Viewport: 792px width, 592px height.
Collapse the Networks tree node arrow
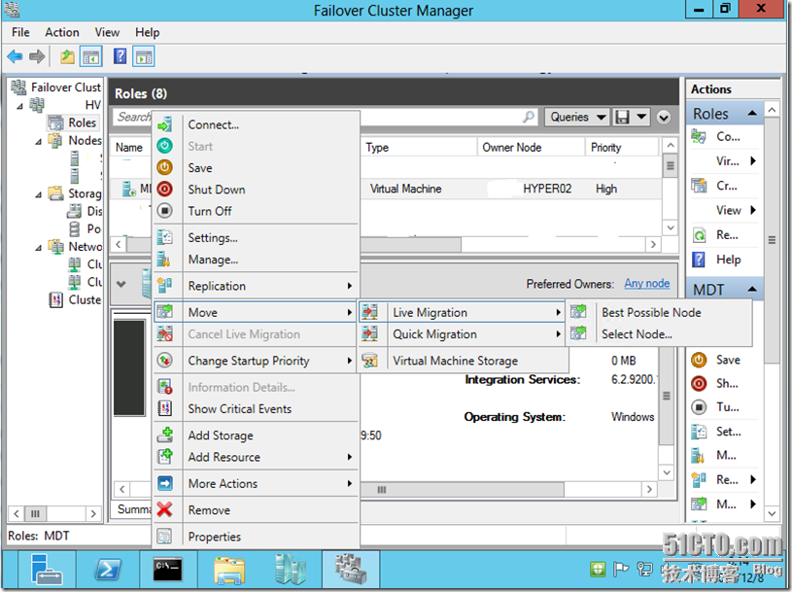point(39,248)
